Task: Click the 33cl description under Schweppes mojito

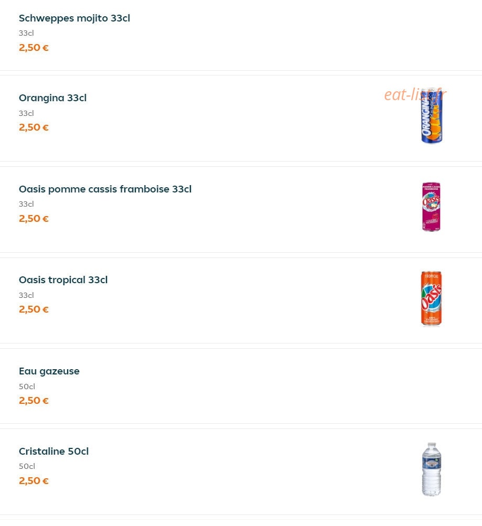Action: point(26,33)
